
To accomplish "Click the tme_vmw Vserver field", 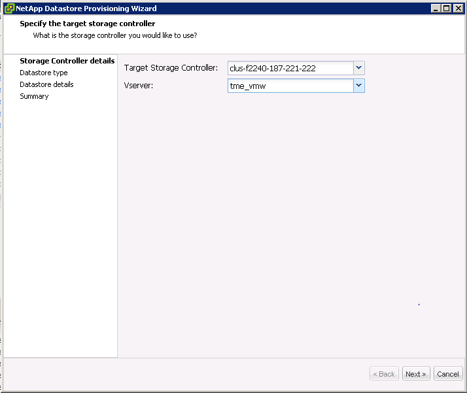I will coord(290,86).
